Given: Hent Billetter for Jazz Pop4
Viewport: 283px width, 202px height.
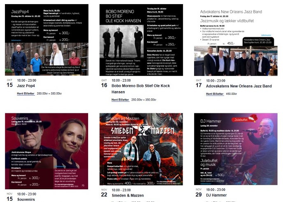Looking at the screenshot, I should (26, 94).
